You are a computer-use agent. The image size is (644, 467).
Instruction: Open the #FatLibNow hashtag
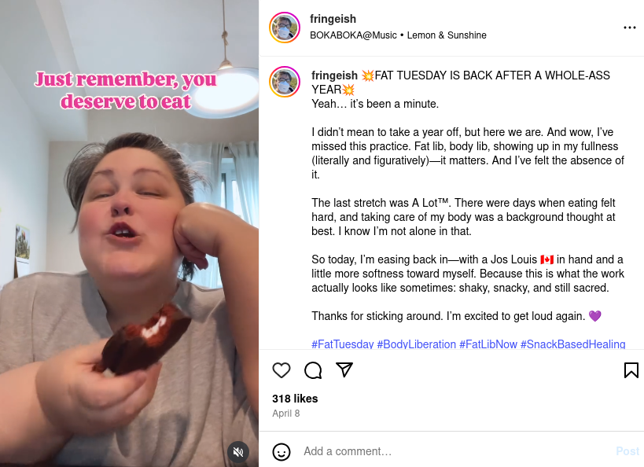(488, 344)
